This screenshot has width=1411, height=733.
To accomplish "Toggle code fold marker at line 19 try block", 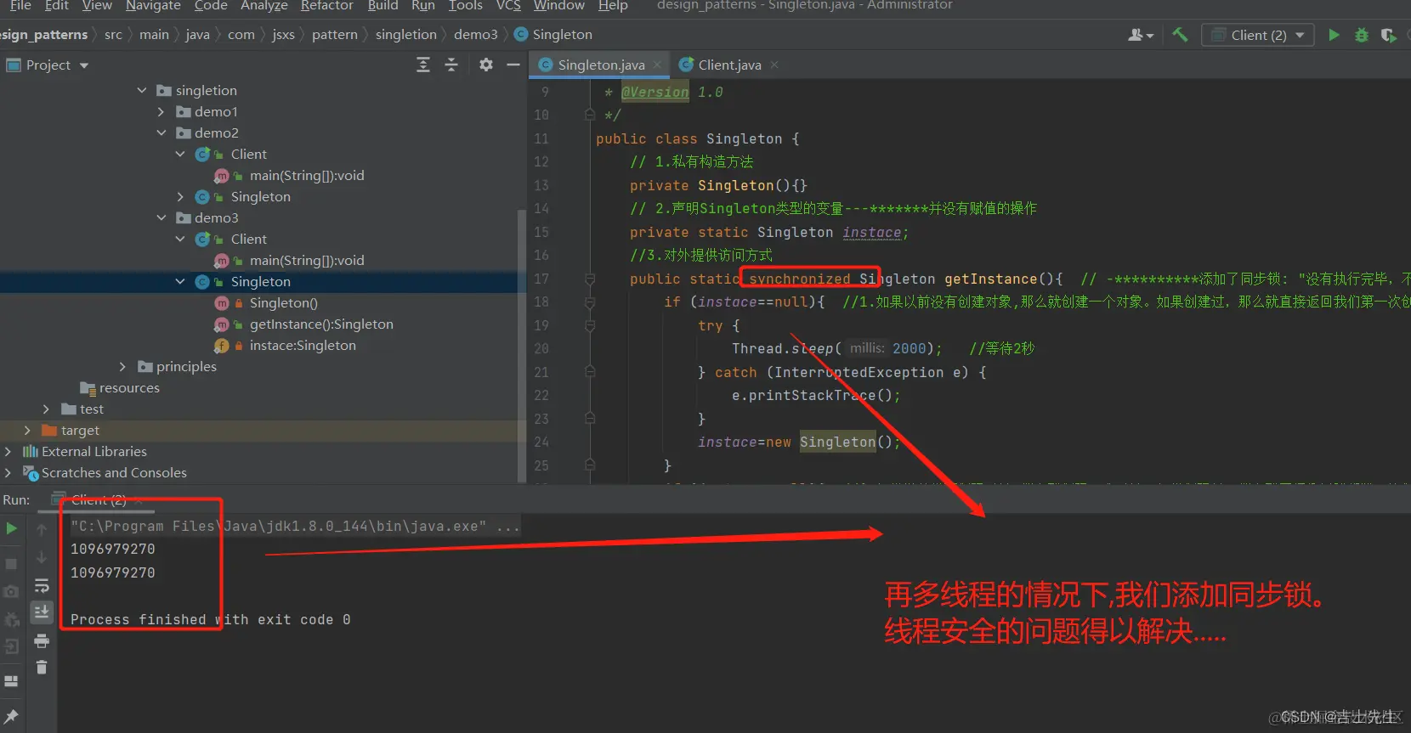I will point(590,325).
